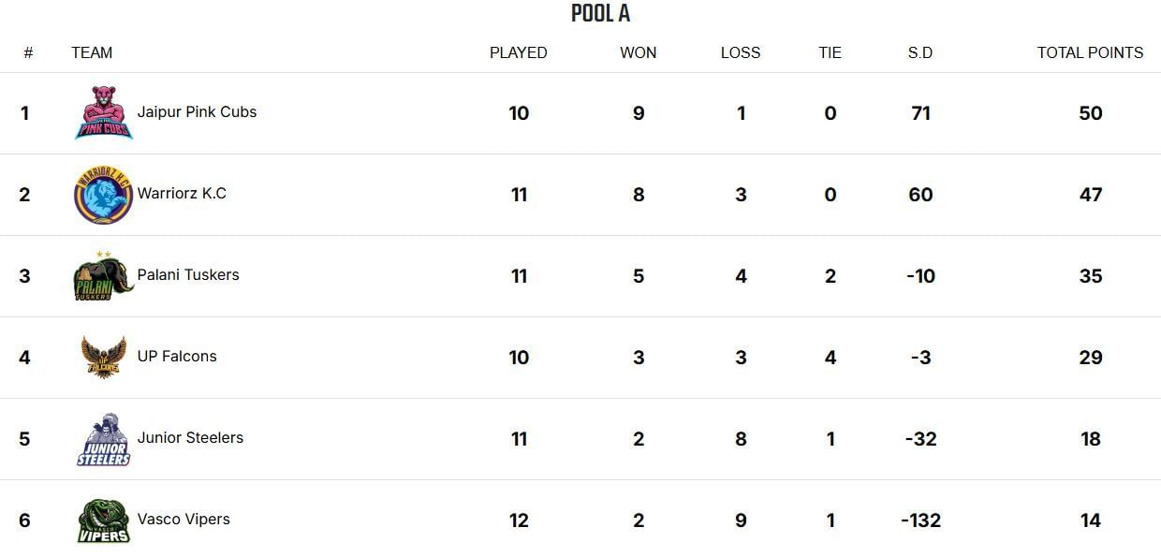This screenshot has width=1161, height=557.
Task: Click the Warriorz K.C team logo
Action: pyautogui.click(x=103, y=195)
